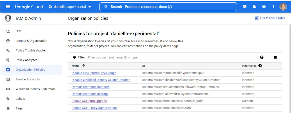This screenshot has width=291, height=113.
Task: Open Workload Identity Federation
Action: (36, 89)
